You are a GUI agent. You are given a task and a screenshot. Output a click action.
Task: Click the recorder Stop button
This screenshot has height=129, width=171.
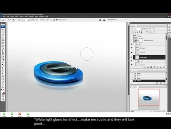(12, 115)
